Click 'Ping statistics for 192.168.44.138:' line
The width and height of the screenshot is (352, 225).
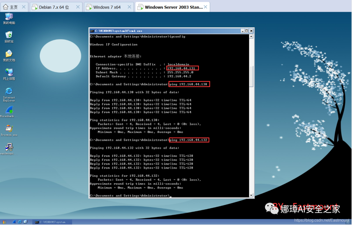pos(125,120)
